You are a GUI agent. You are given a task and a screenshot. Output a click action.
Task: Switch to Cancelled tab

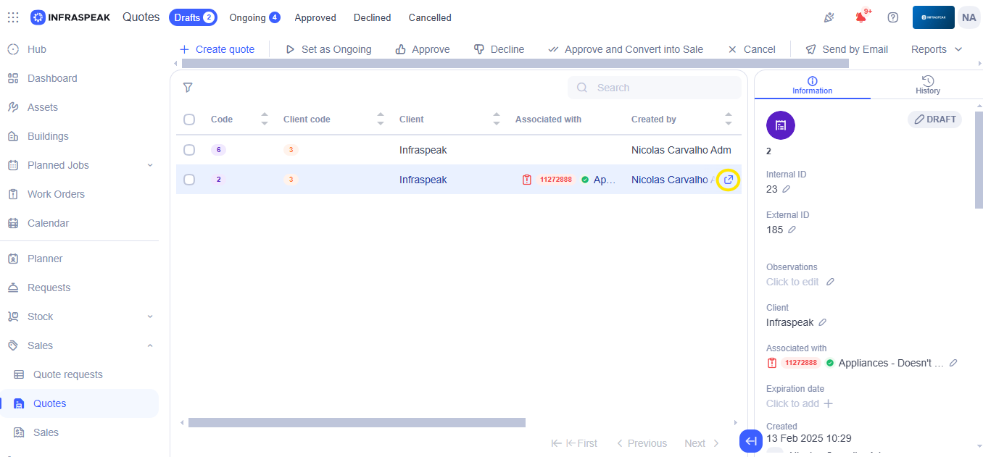(x=430, y=17)
